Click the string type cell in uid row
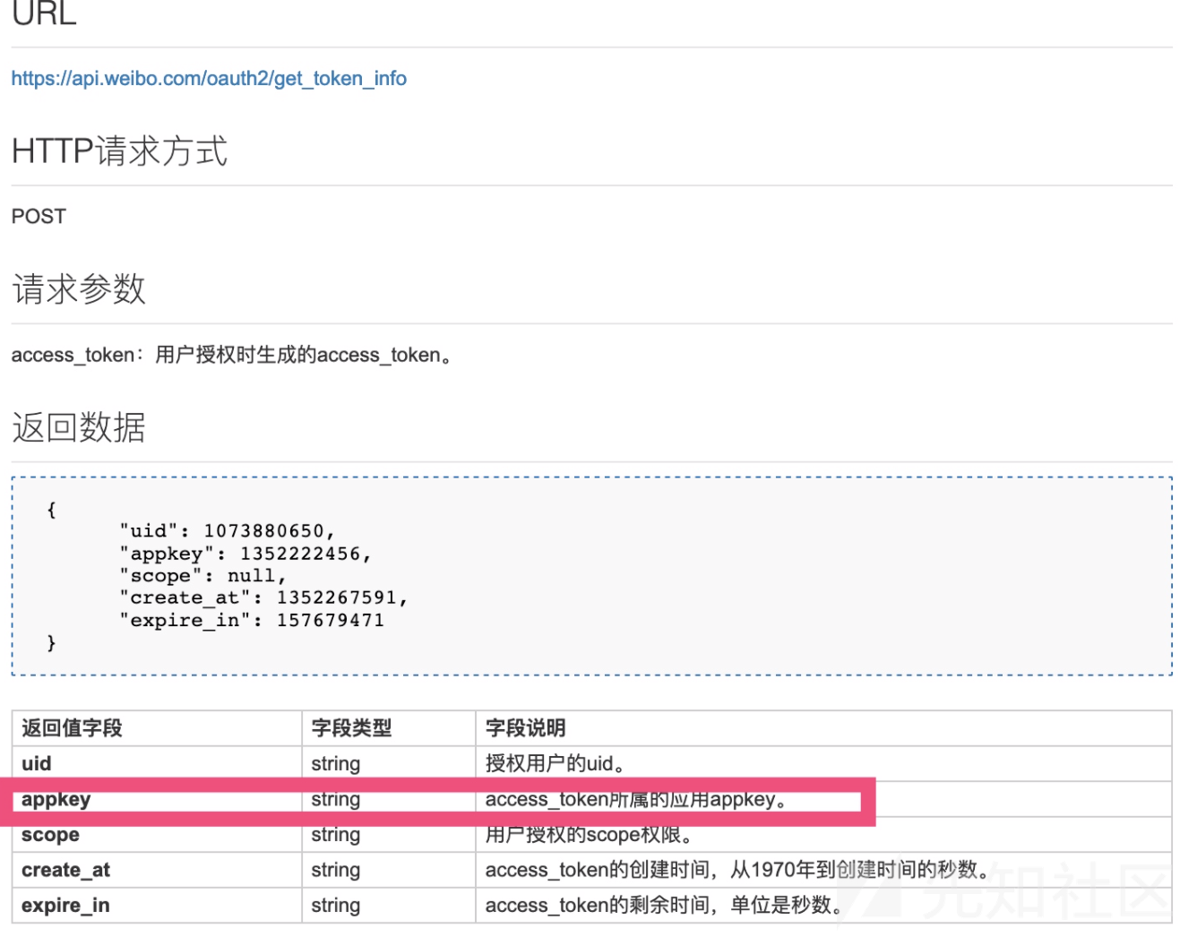The image size is (1197, 937). point(389,764)
